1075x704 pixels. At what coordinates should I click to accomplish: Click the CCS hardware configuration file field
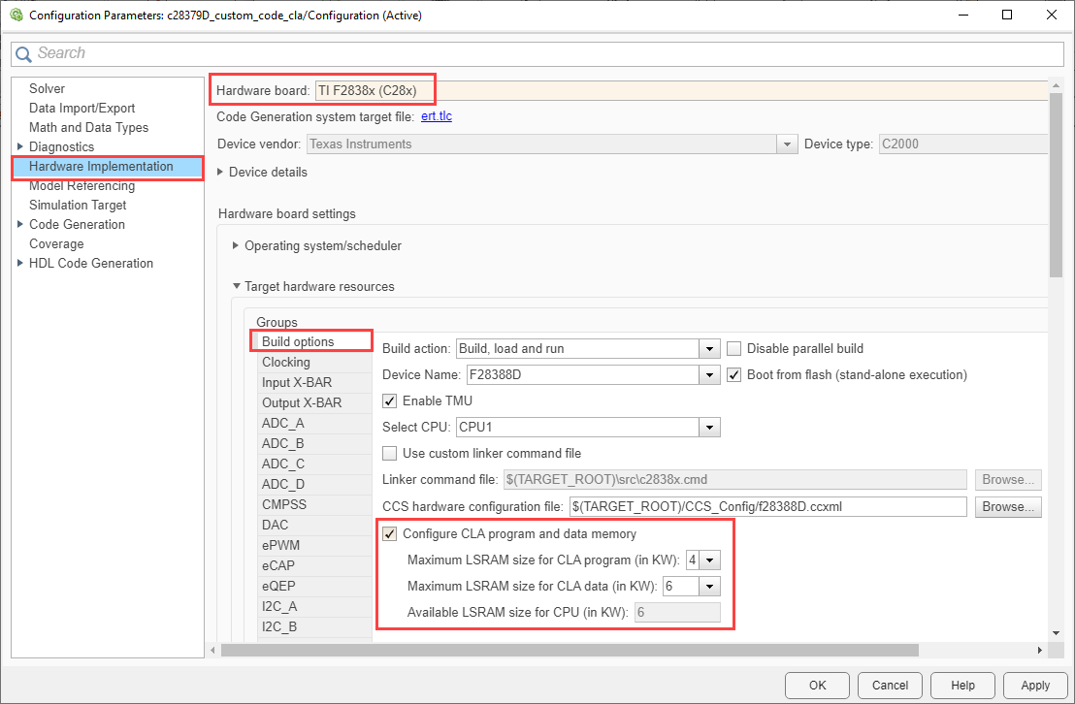(767, 506)
